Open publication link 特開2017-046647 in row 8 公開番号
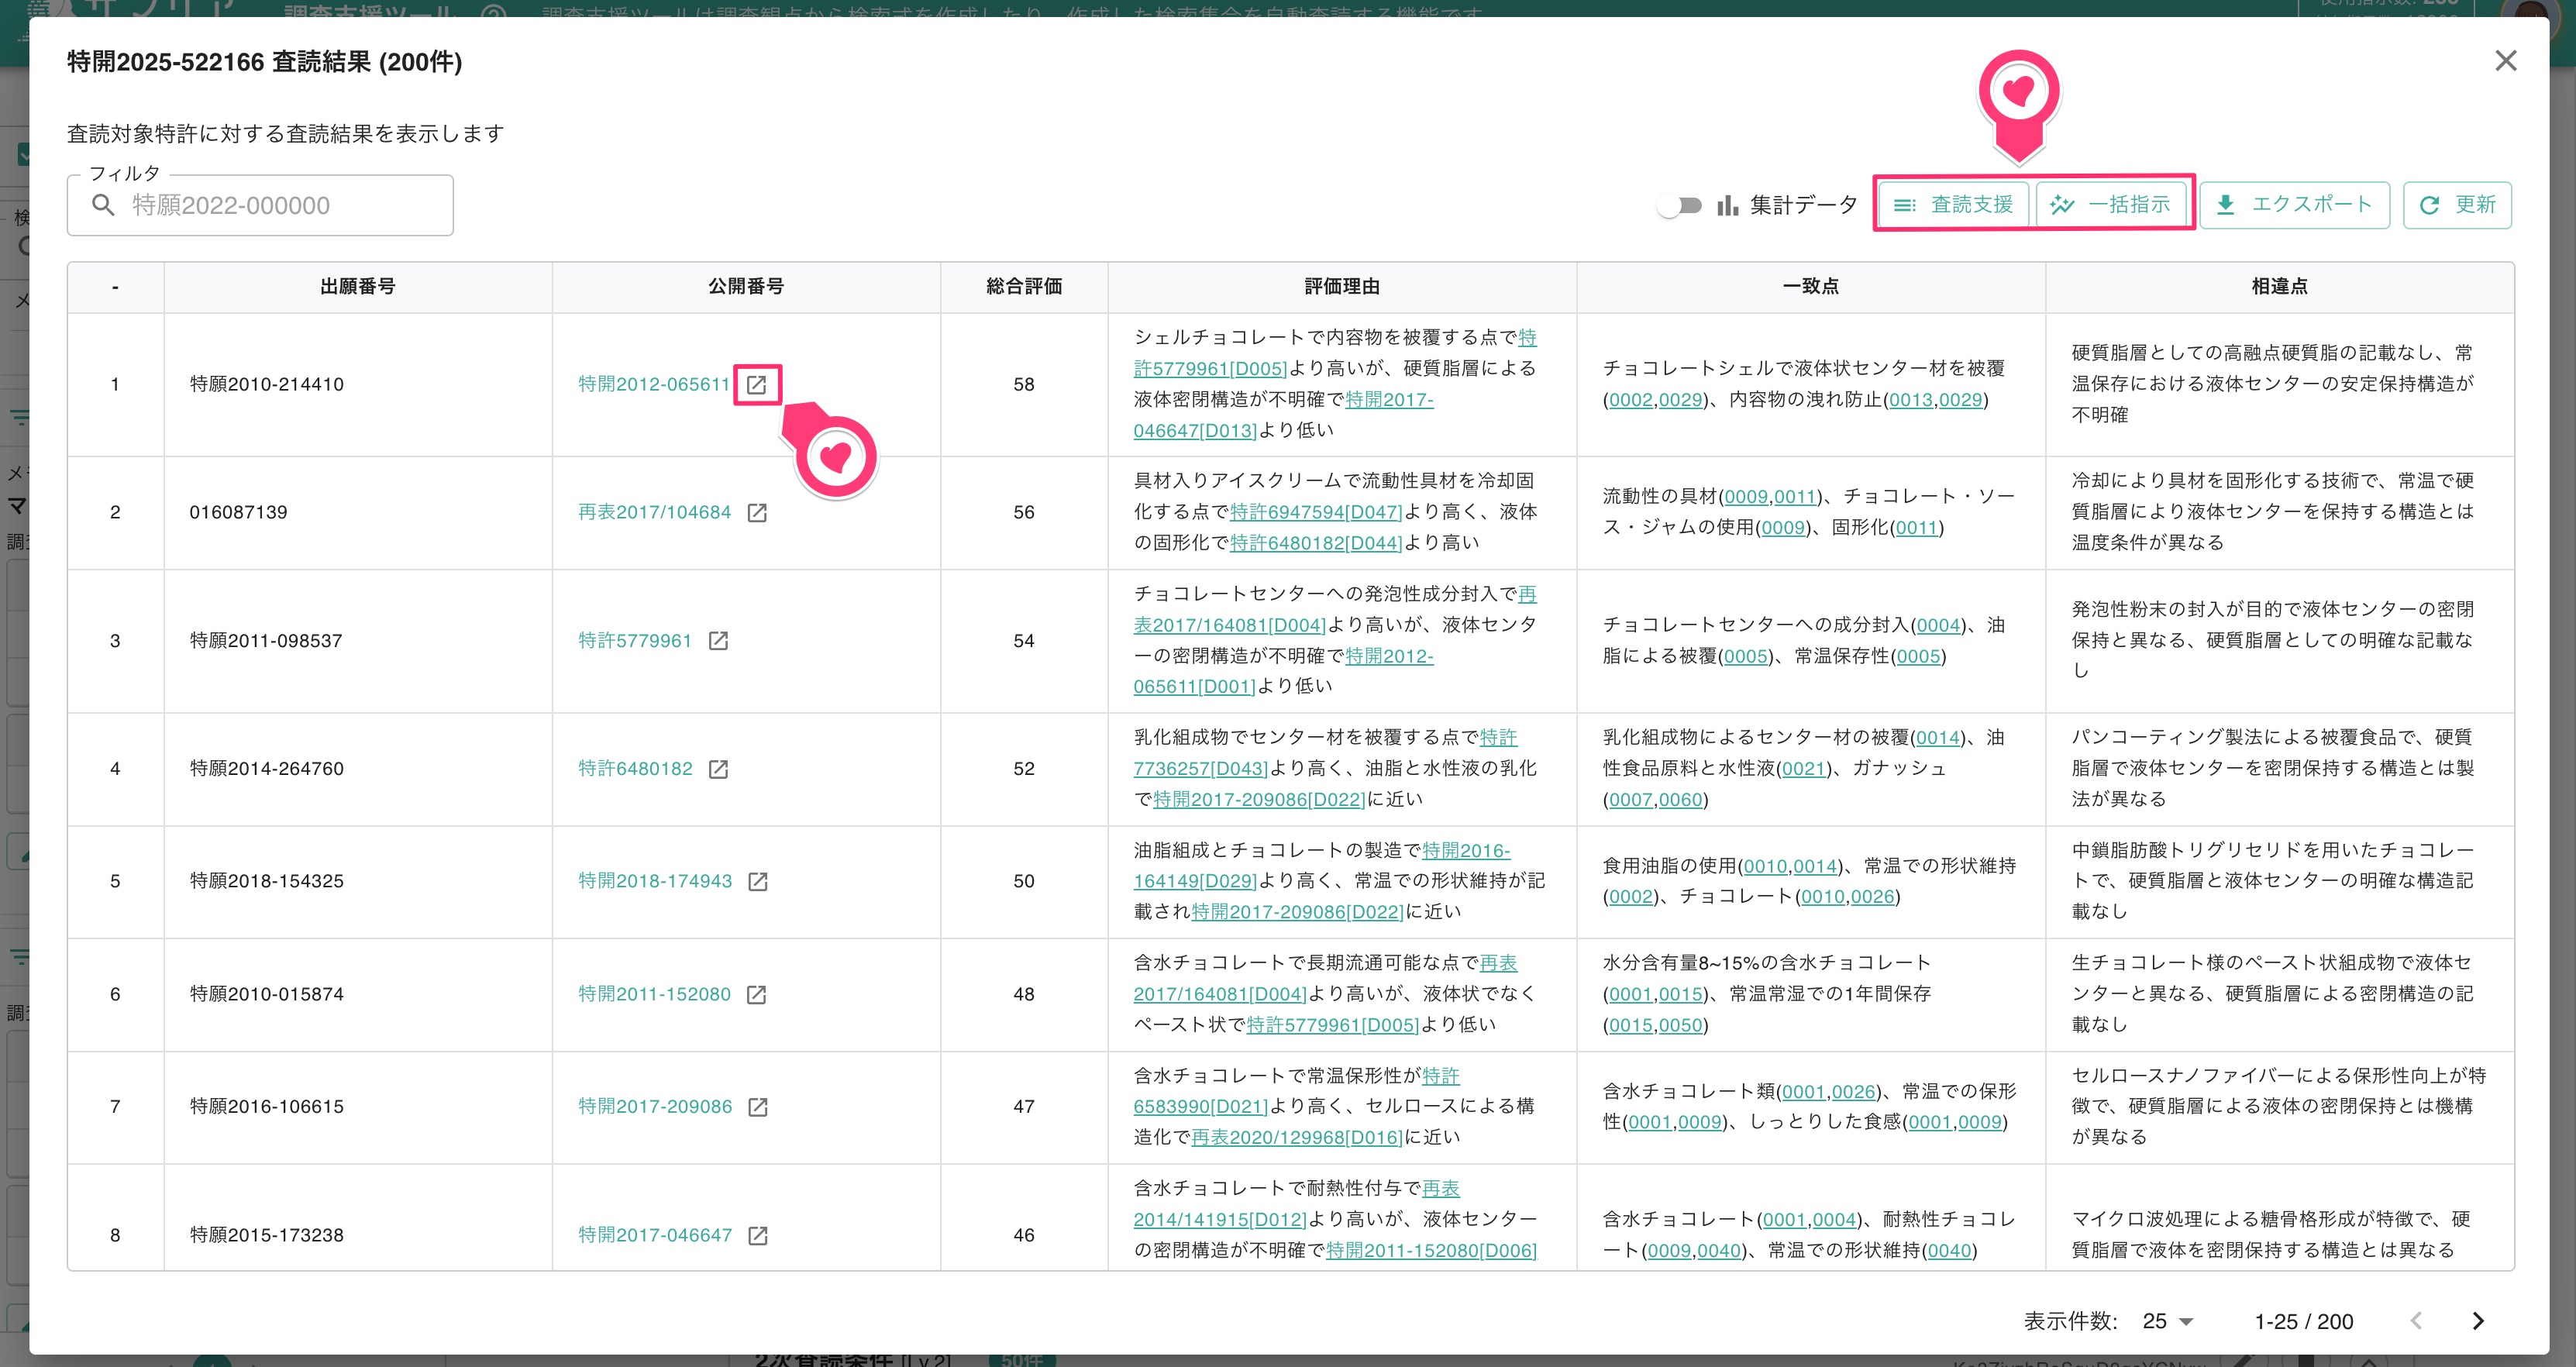 [655, 1235]
